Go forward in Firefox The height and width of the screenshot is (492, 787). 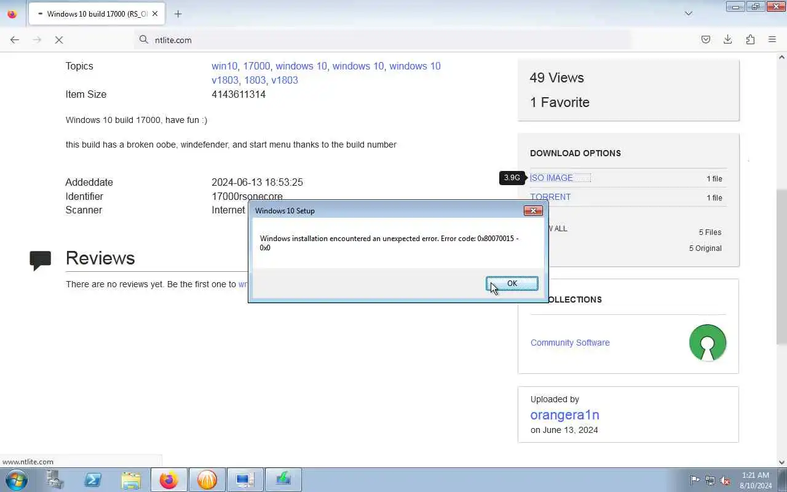(x=37, y=39)
